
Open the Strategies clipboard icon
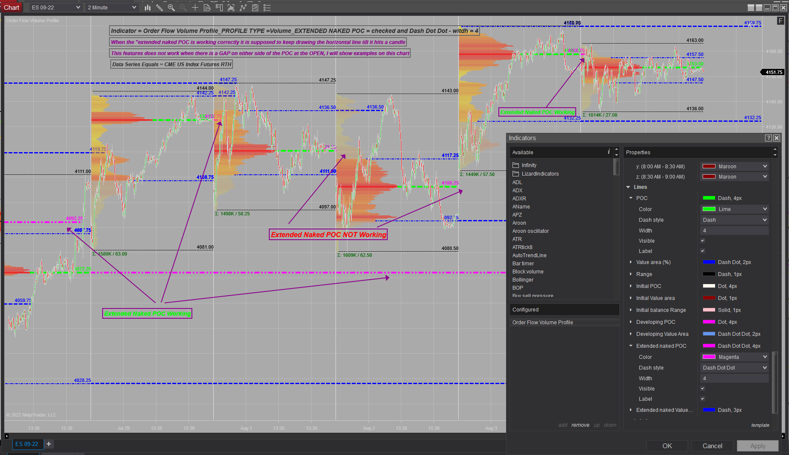(x=255, y=7)
